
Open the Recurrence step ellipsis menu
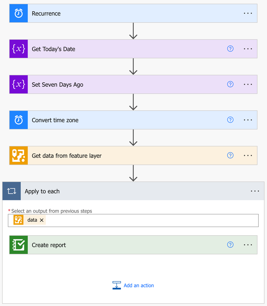coord(248,13)
